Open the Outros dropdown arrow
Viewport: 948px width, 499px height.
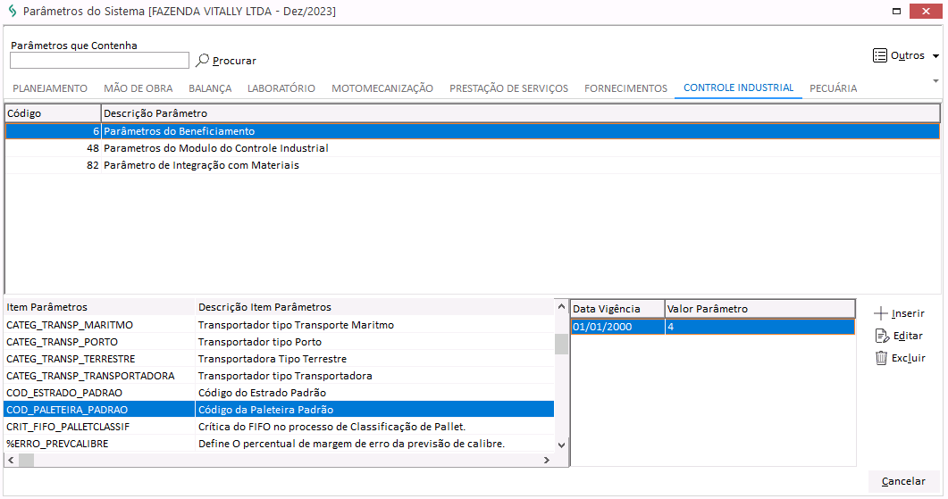(935, 56)
